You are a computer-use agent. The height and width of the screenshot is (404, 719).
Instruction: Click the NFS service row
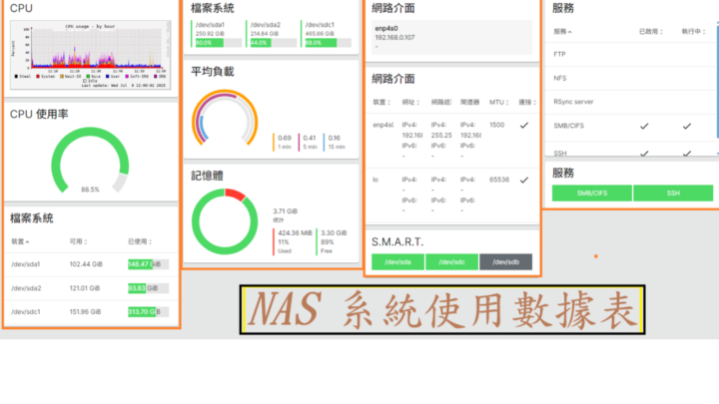pyautogui.click(x=630, y=79)
